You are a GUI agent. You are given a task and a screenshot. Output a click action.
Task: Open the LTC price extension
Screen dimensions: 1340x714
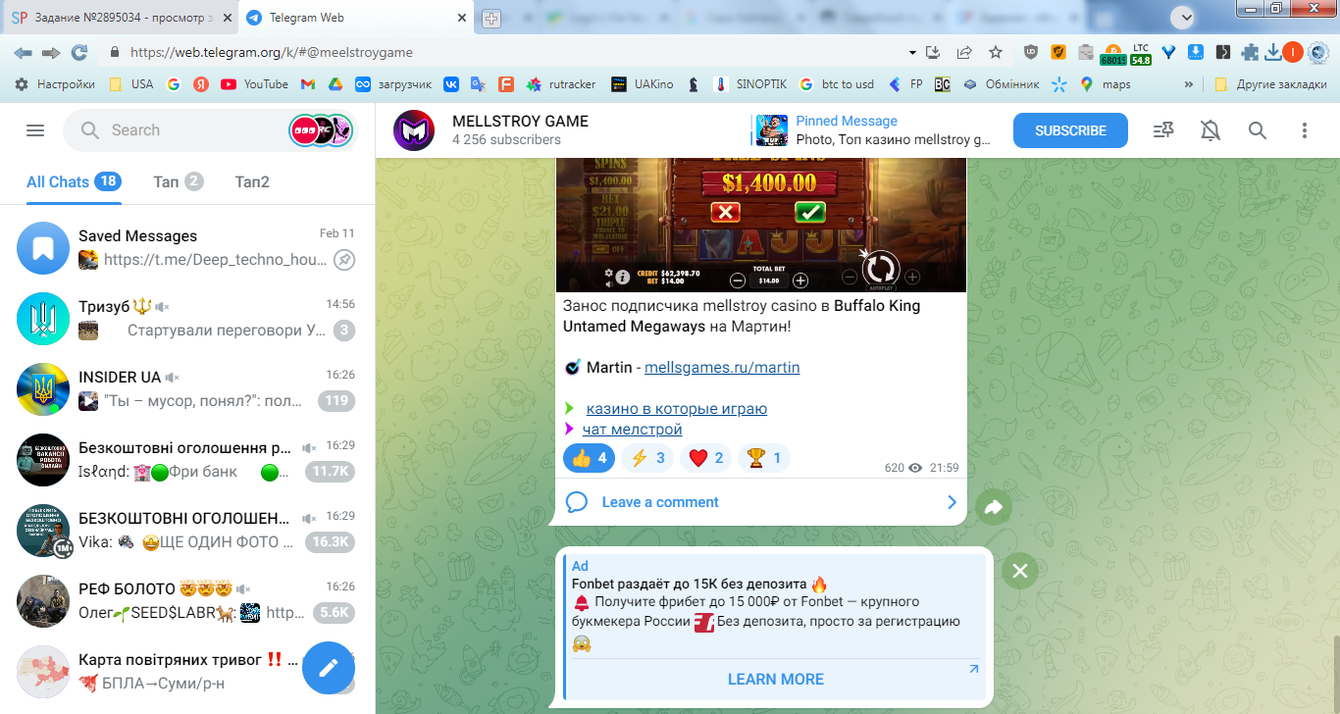[1141, 54]
